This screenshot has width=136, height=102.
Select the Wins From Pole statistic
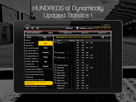[x=39, y=77]
